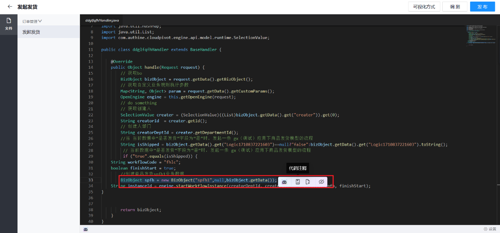Hide the floating toolbar with crossed-eye icon
The image size is (500, 233).
pyautogui.click(x=321, y=182)
